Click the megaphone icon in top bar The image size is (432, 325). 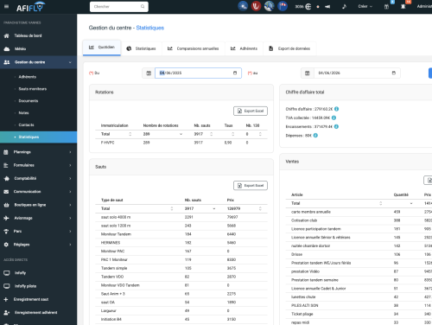[327, 6]
